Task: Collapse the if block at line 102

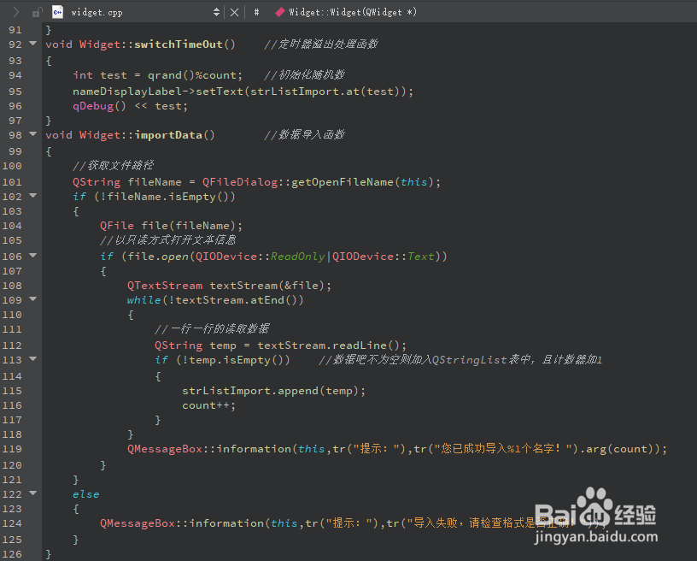Action: pyautogui.click(x=33, y=195)
